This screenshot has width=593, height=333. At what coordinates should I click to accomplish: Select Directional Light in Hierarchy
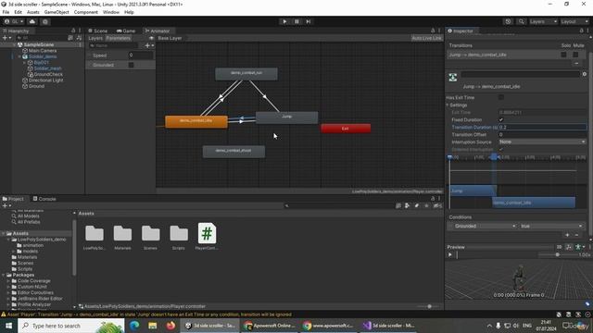[x=45, y=80]
